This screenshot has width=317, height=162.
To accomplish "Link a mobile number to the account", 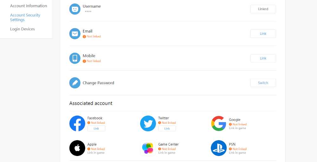I will point(263,58).
